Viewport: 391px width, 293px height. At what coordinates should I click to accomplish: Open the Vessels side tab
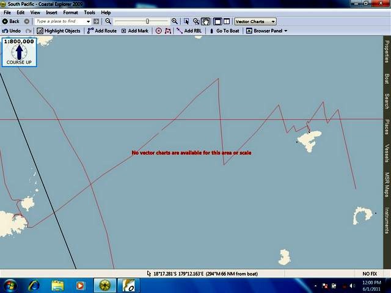387,153
